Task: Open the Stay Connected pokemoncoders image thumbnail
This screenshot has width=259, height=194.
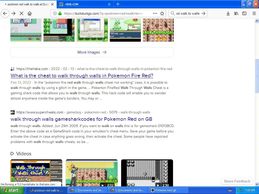Action: point(59,30)
